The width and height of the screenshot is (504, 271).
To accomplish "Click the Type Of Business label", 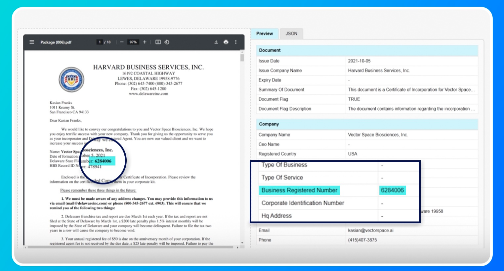I will [284, 165].
